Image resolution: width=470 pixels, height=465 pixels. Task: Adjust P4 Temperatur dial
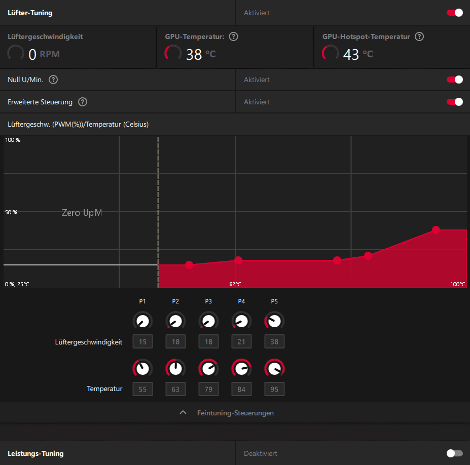pos(242,369)
